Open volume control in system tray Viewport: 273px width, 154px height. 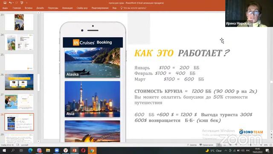[243, 151]
